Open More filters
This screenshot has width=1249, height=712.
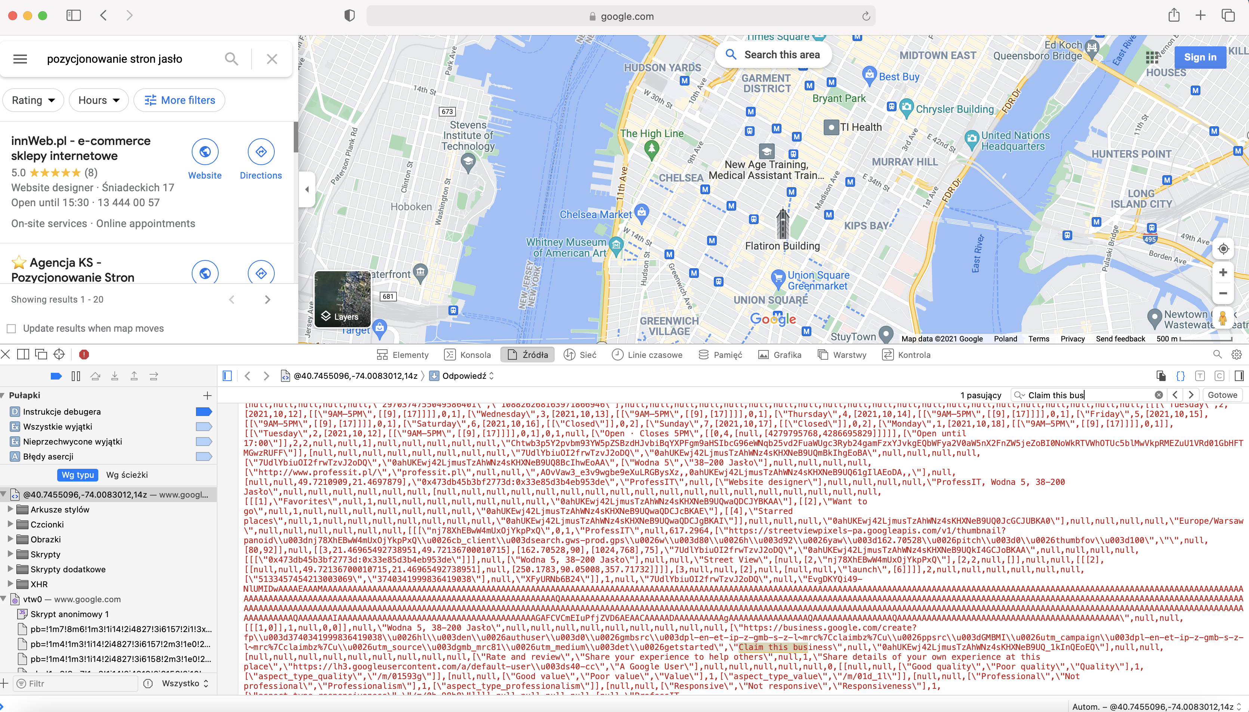179,100
